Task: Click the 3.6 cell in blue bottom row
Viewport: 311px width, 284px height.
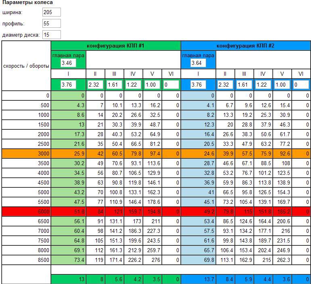Action: [282, 279]
